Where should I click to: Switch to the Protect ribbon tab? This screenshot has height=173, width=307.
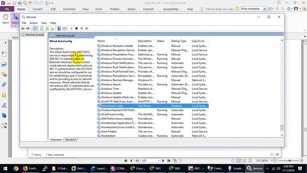click(115, 9)
